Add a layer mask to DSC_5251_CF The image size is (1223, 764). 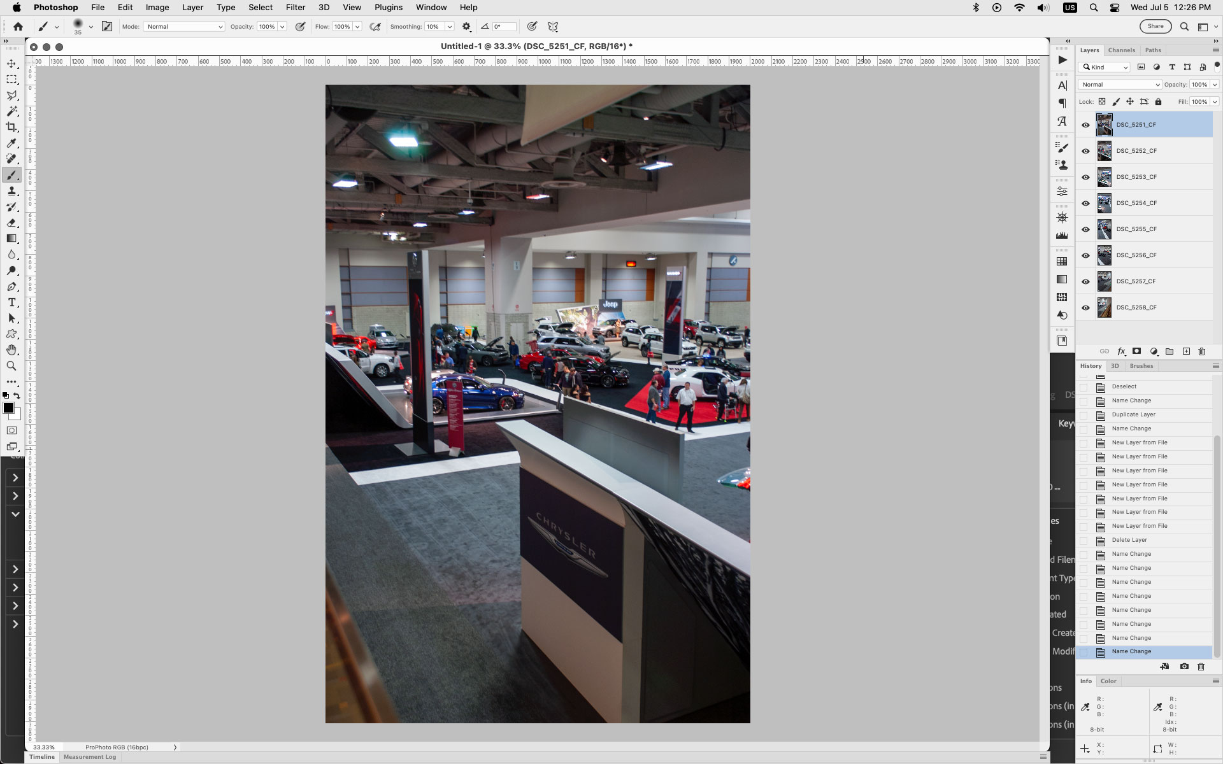pyautogui.click(x=1137, y=351)
